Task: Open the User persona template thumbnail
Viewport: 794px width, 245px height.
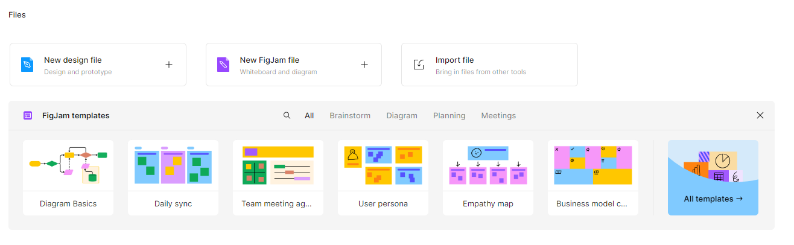Action: point(383,165)
